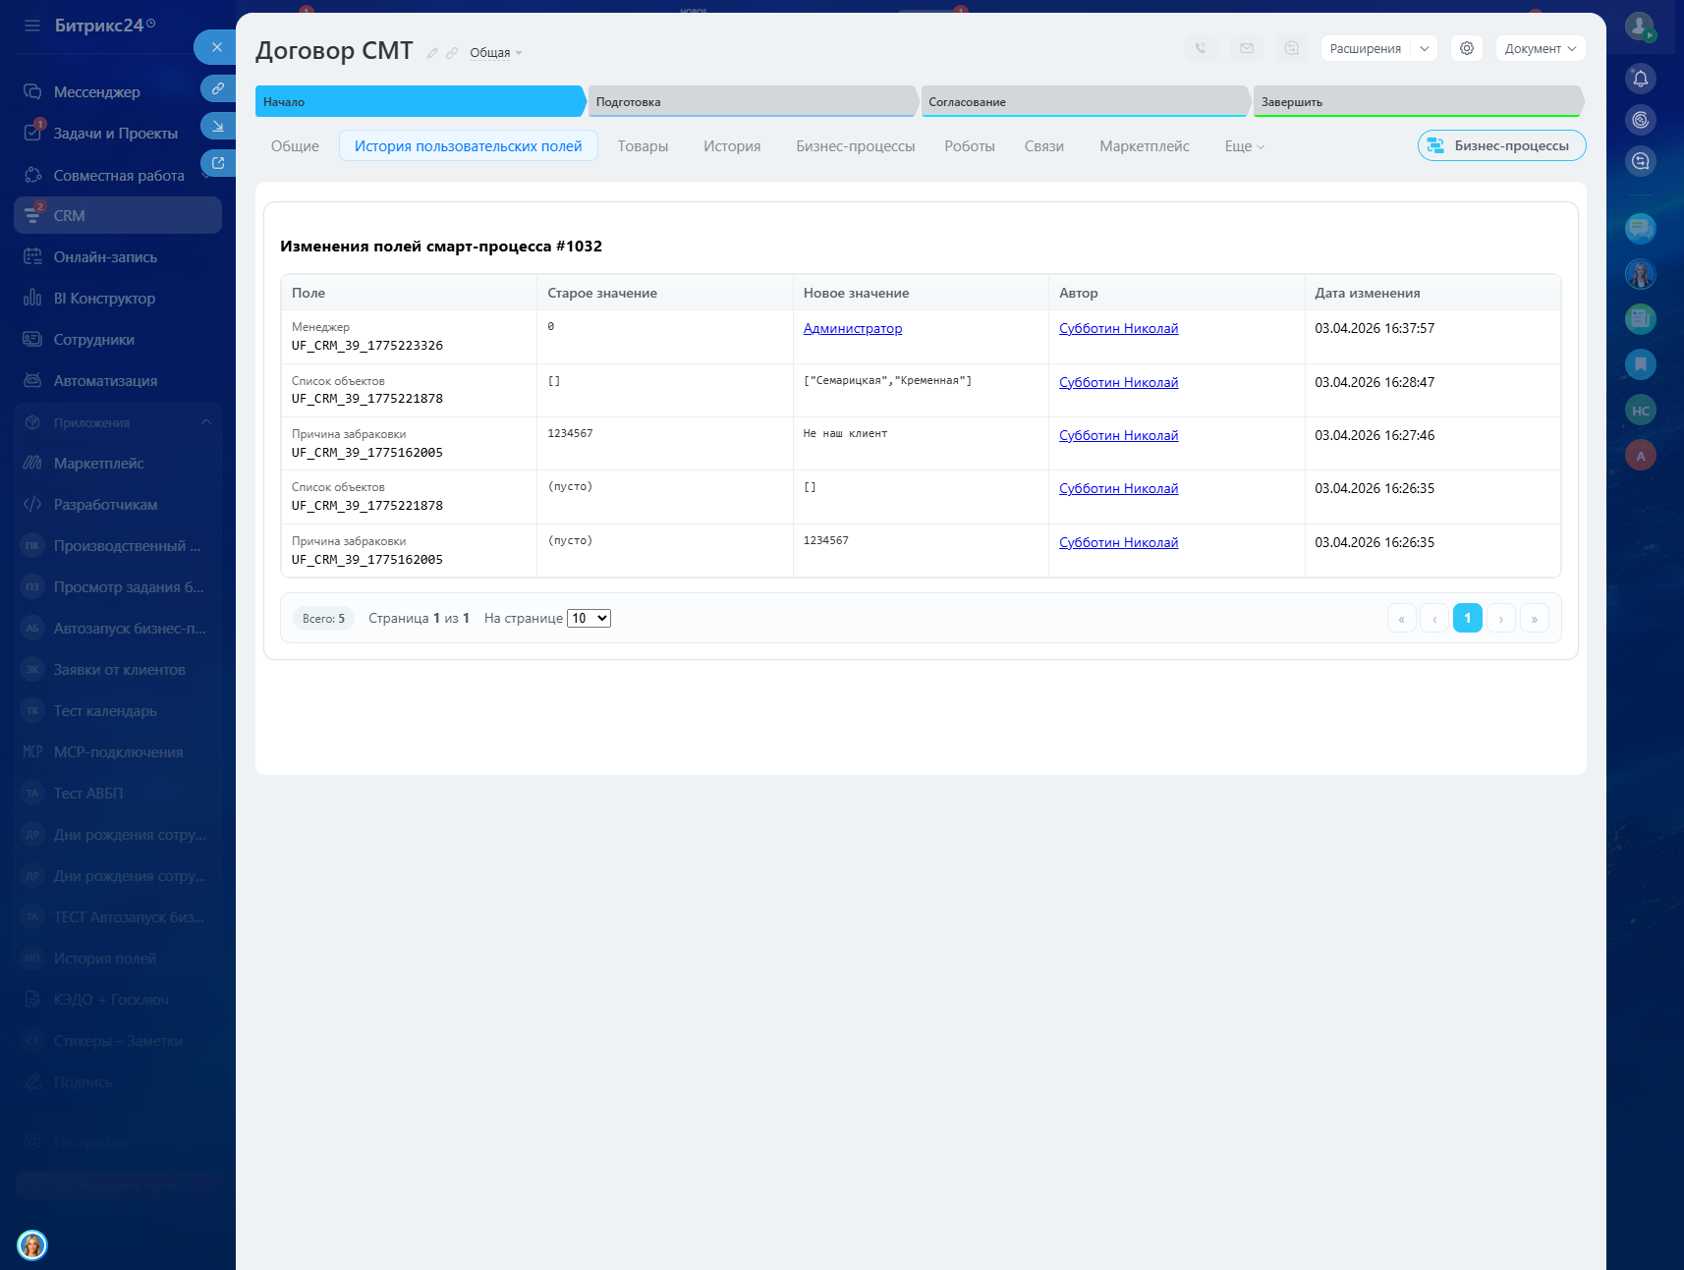Open the Документ dropdown

pos(1540,48)
